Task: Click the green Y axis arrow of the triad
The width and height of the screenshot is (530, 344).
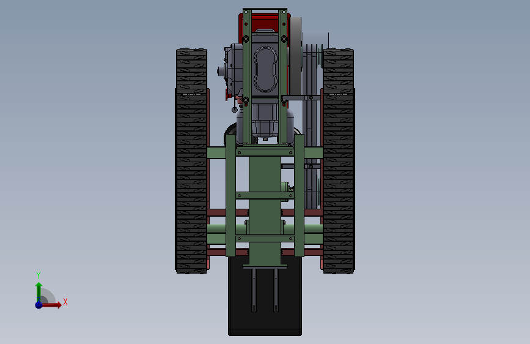Action: click(39, 291)
